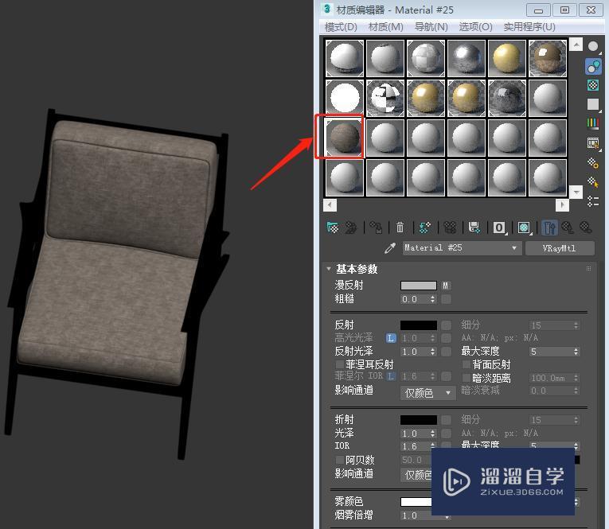Click Put Material to Scene icon
This screenshot has height=529, width=609.
coord(351,228)
